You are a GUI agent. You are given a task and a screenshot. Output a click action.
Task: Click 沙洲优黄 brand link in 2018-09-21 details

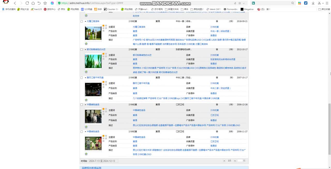click(x=214, y=27)
